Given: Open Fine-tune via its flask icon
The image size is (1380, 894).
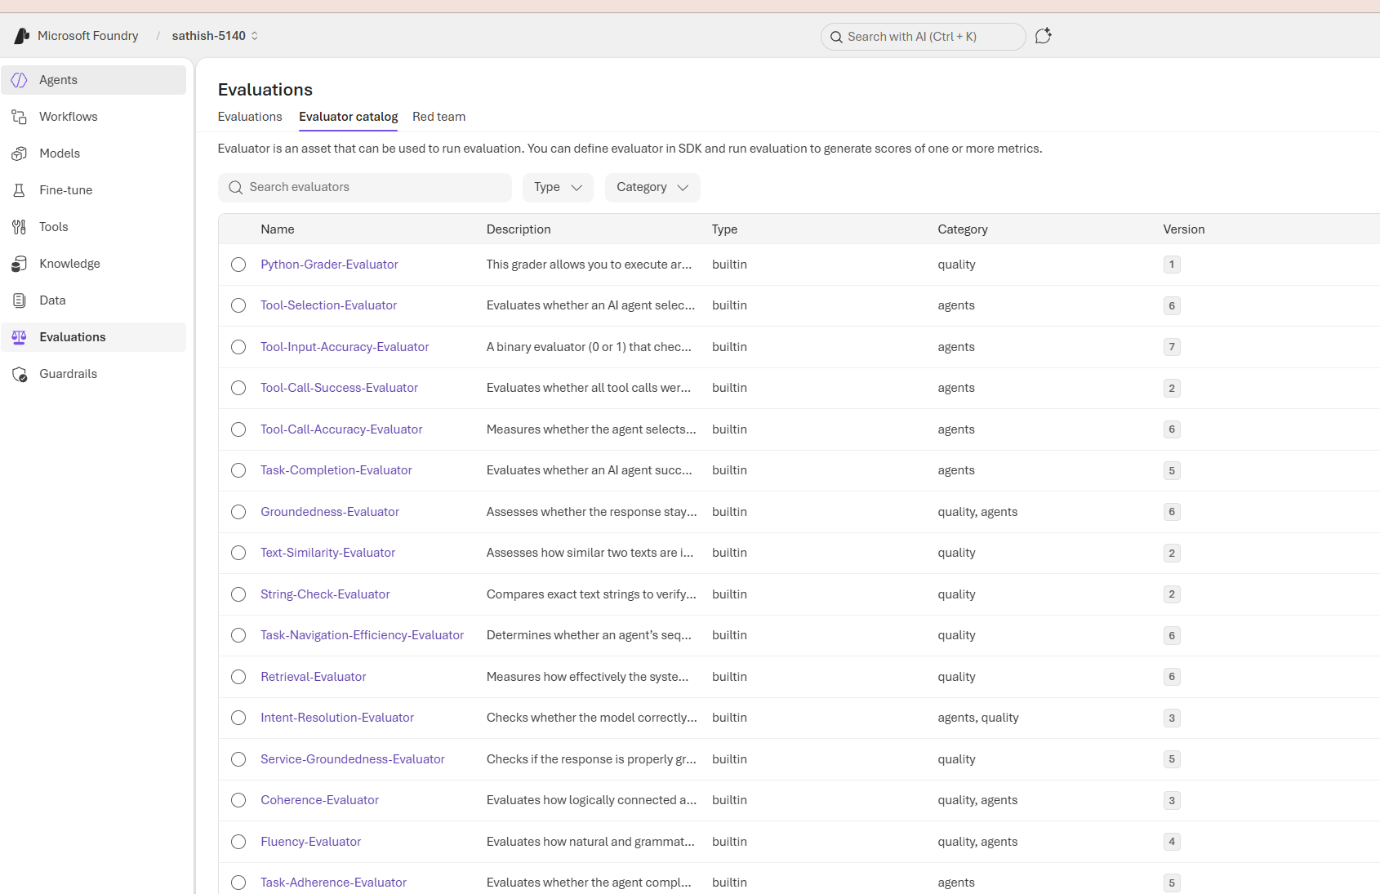Looking at the screenshot, I should click(20, 190).
